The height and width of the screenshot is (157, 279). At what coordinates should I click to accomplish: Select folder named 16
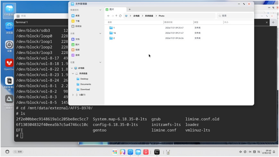coord(113,33)
